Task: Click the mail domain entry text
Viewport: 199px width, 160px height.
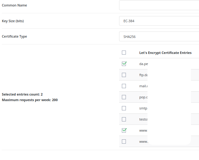Action: click(x=143, y=86)
